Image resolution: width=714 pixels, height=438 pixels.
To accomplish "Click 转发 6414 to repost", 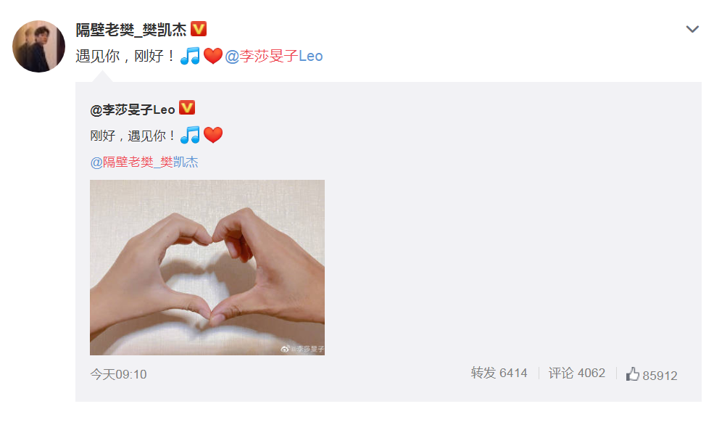I will pyautogui.click(x=499, y=373).
